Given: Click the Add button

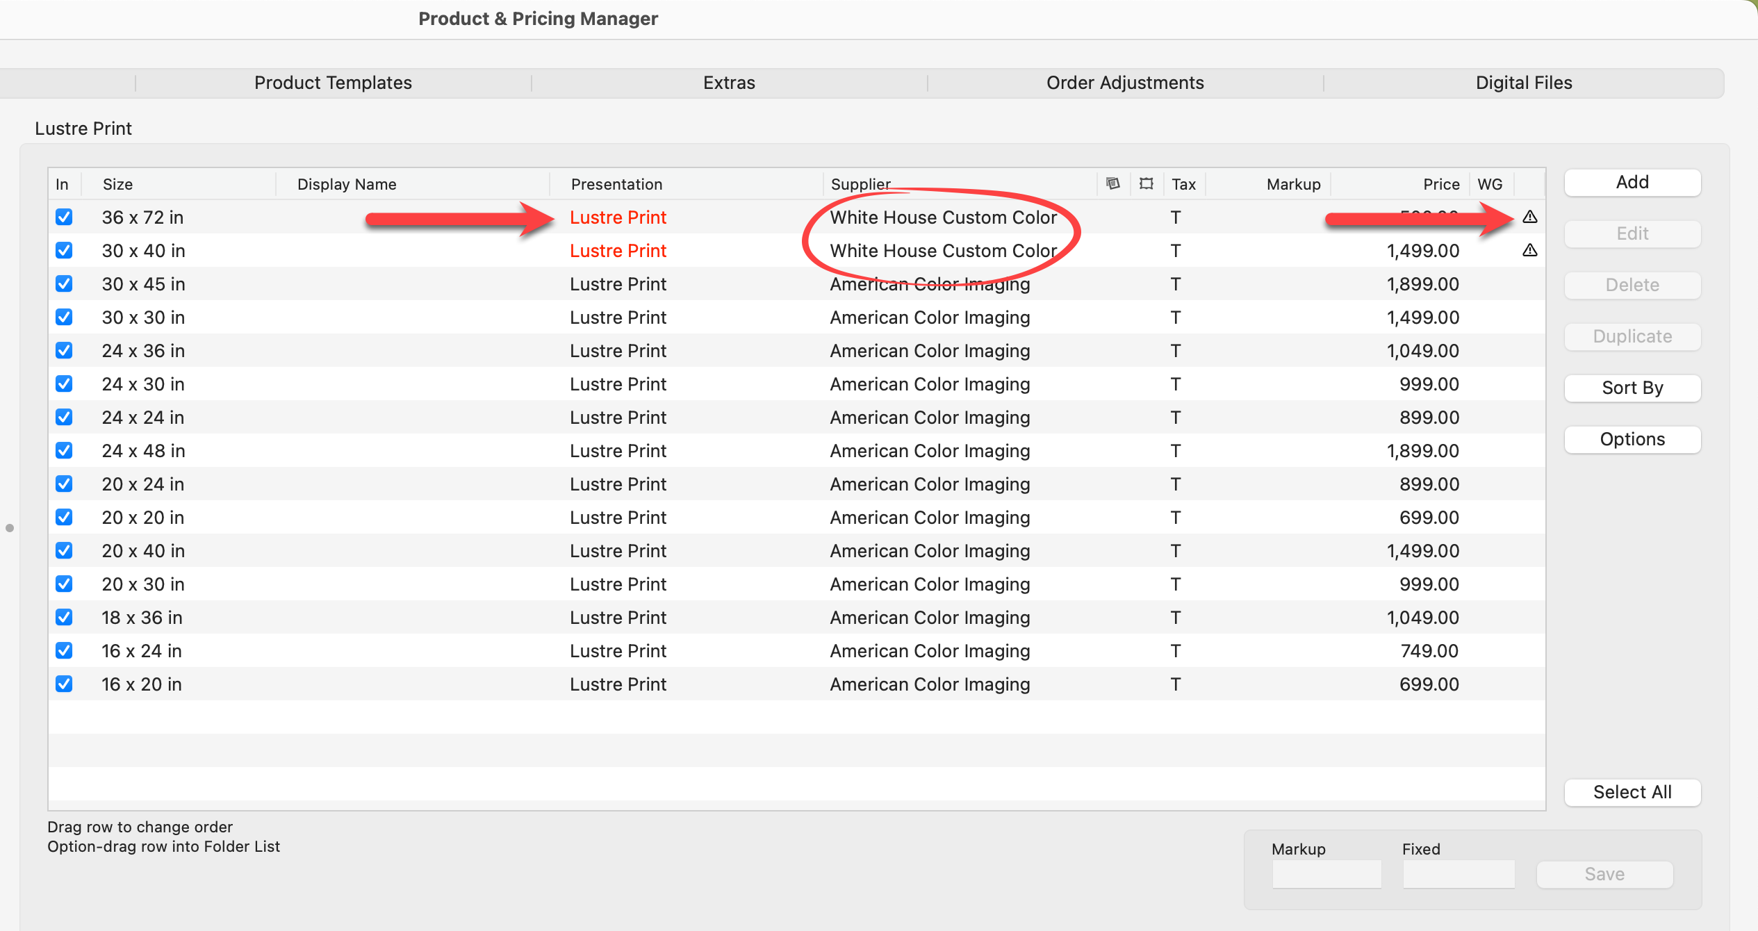Looking at the screenshot, I should pos(1632,182).
